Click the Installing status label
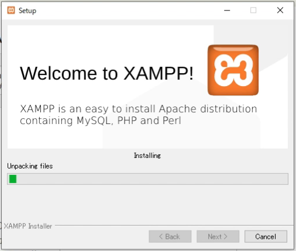The width and height of the screenshot is (296, 251). 147,156
